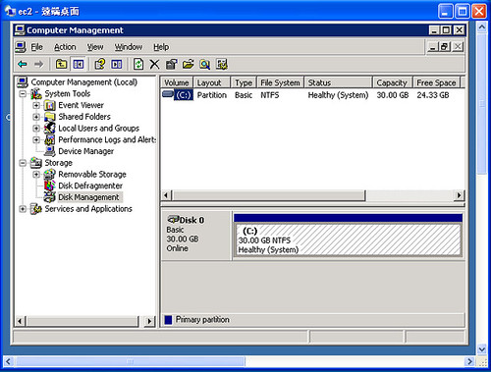Screen dimensions: 491x372
Task: Restore the inner MMC child window
Action: point(445,47)
